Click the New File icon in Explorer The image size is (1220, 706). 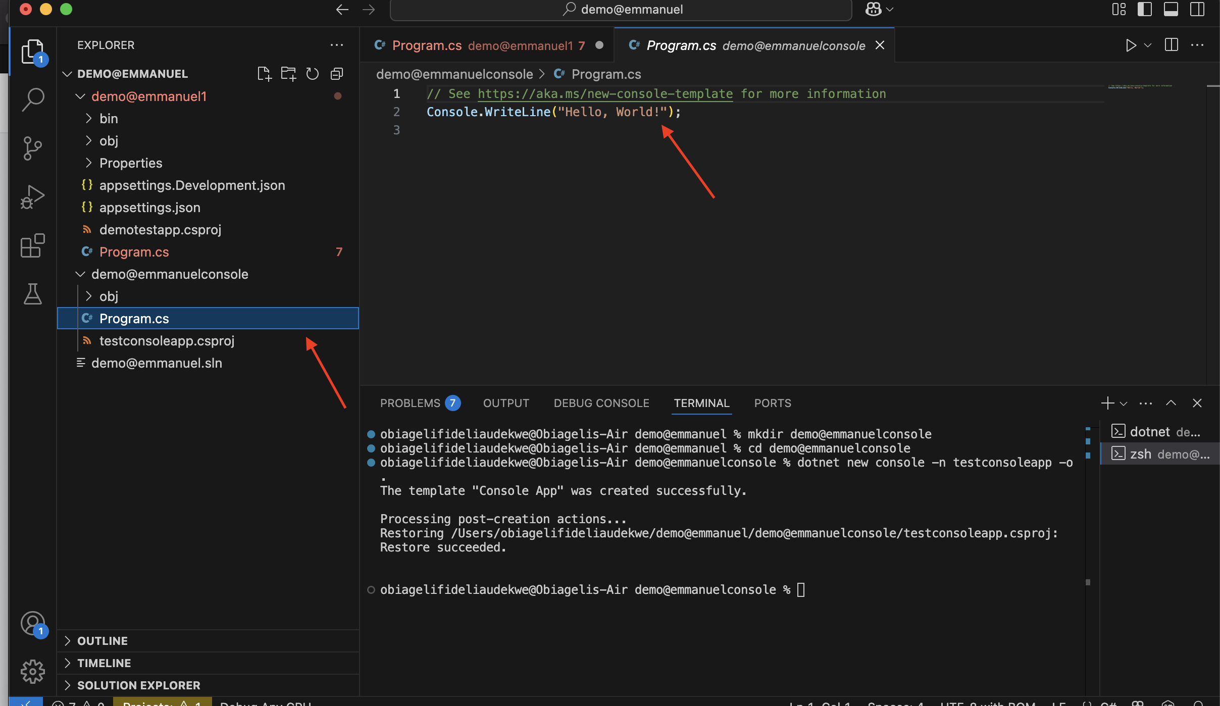pyautogui.click(x=264, y=74)
